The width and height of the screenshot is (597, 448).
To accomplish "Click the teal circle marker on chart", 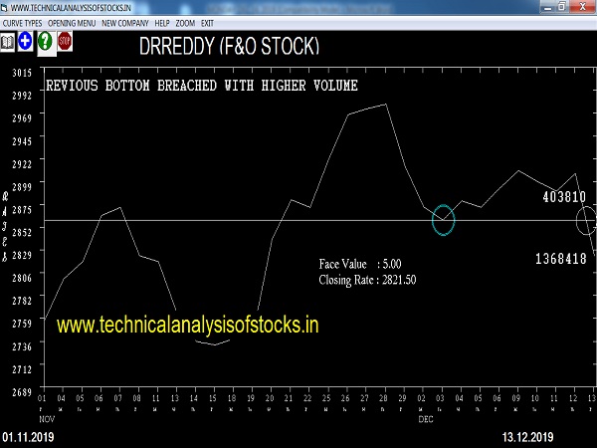I will click(x=443, y=220).
